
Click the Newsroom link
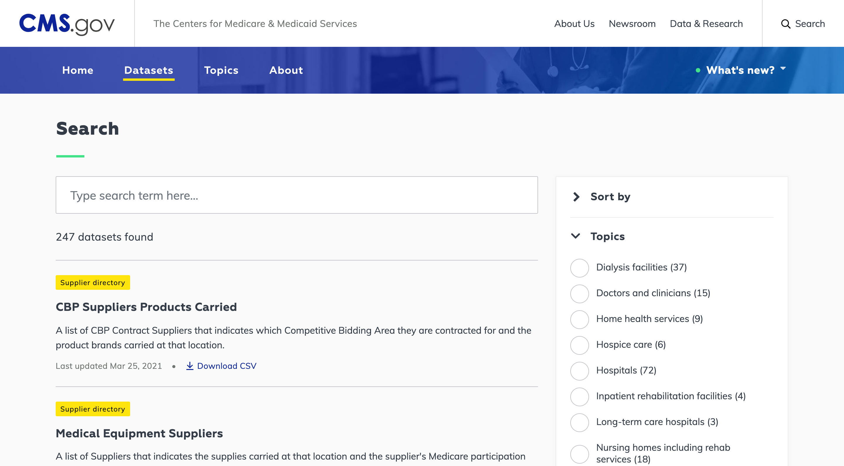click(632, 24)
